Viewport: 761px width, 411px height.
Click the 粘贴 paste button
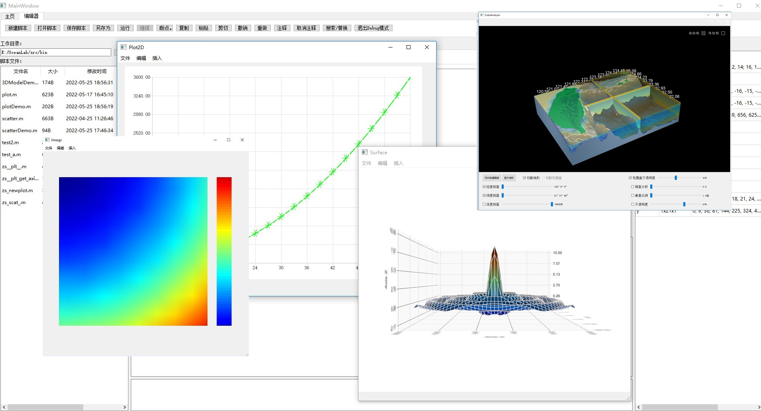[204, 28]
